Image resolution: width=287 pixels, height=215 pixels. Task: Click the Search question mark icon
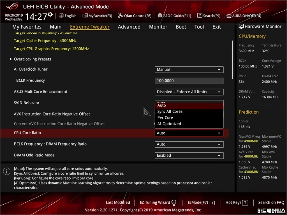(200, 16)
